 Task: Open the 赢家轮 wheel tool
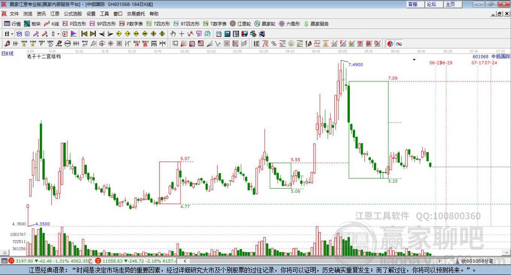point(265,24)
